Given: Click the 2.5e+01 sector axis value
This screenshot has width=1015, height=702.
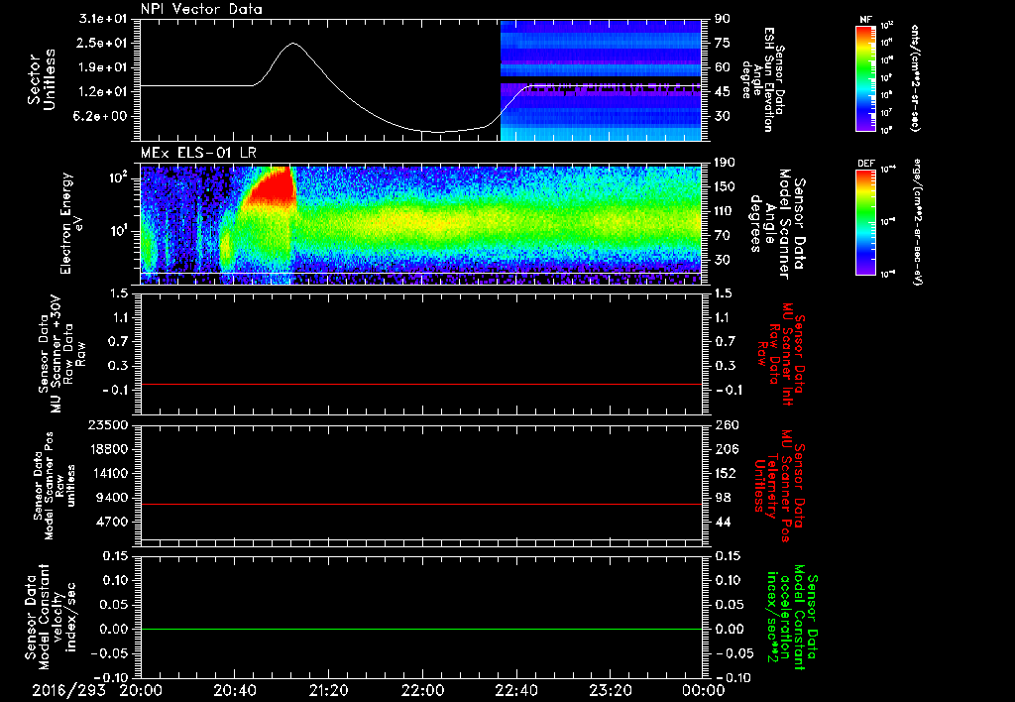Looking at the screenshot, I should (x=103, y=43).
